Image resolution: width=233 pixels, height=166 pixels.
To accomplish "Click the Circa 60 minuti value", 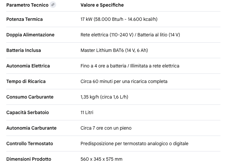I will coord(124,81).
